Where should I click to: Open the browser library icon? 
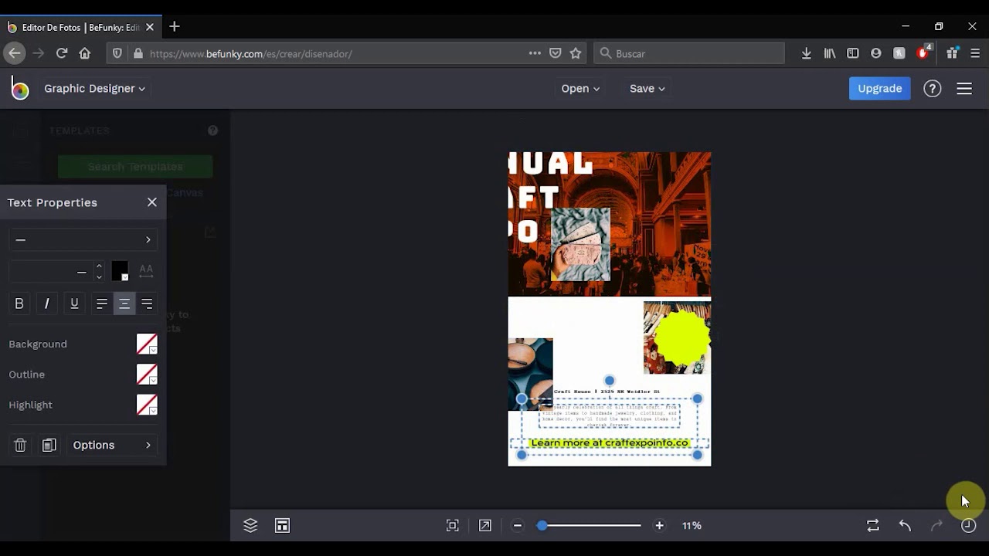830,53
